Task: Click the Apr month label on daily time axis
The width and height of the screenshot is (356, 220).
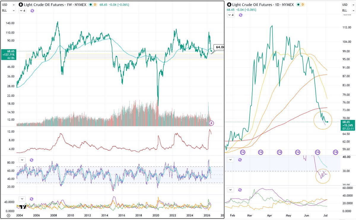Action: coord(270,216)
